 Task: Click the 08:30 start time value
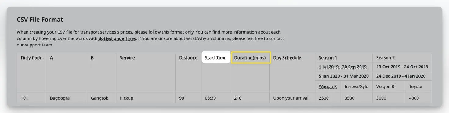pos(210,98)
